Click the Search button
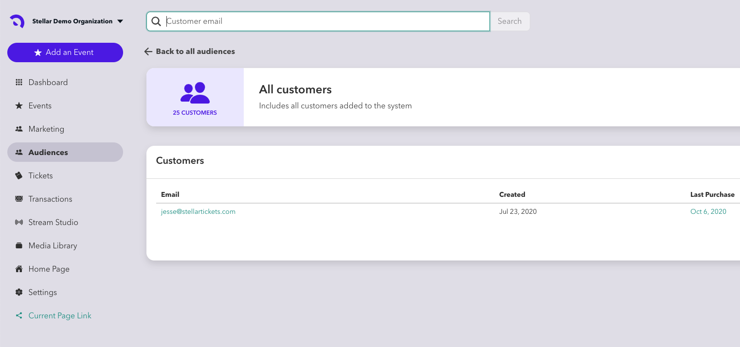 tap(509, 21)
